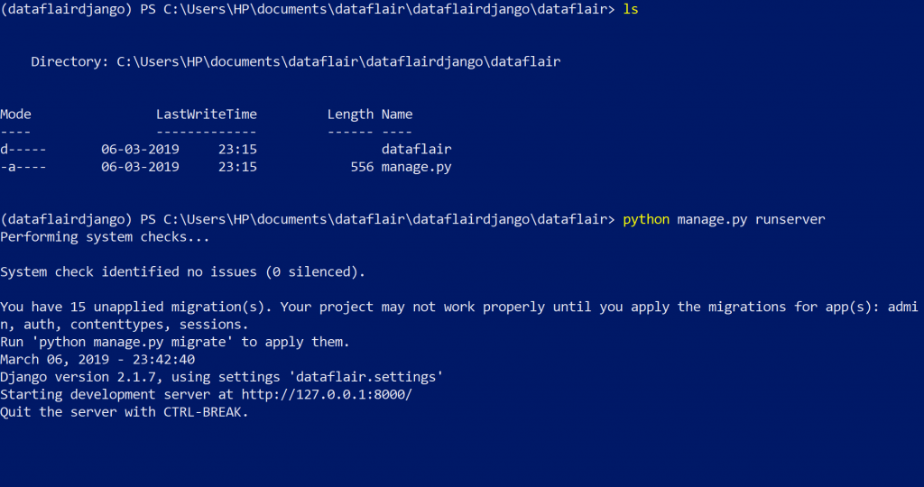Click the 556 file length value

(362, 167)
